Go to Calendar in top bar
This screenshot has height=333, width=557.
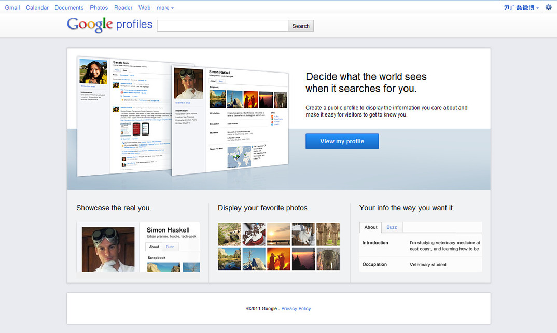(37, 8)
